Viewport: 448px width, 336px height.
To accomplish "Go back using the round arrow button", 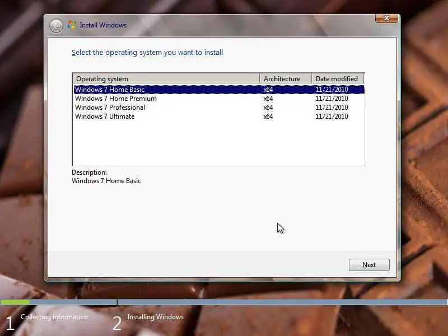I will pyautogui.click(x=56, y=26).
